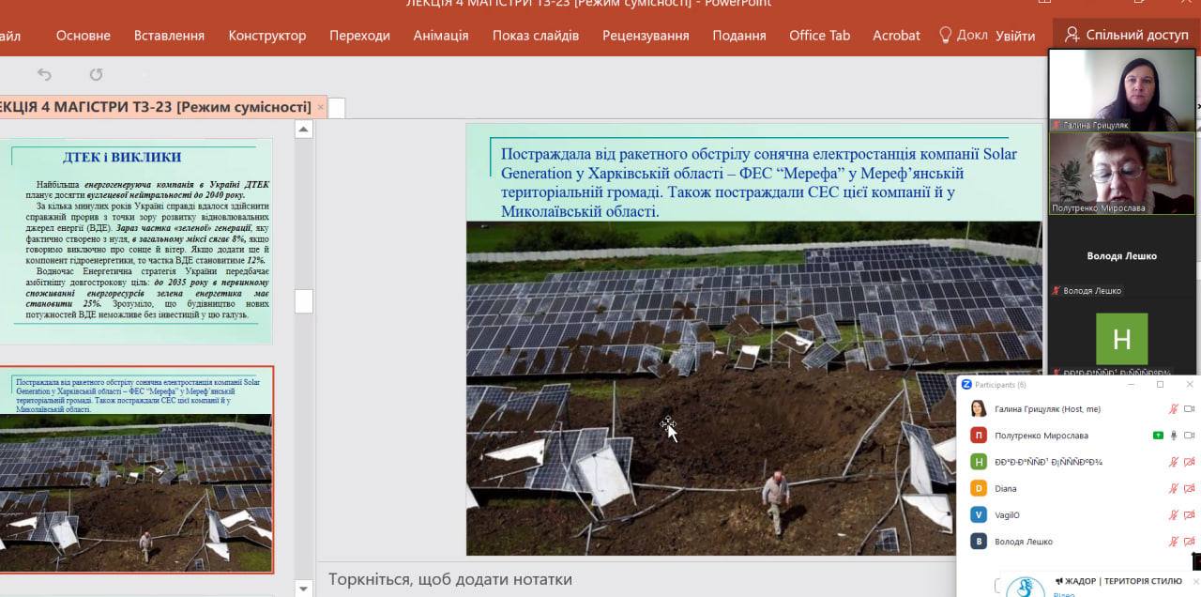Image resolution: width=1201 pixels, height=597 pixels.
Task: Click the crossed-out camera icon for Володя Лешко
Action: (x=1189, y=542)
